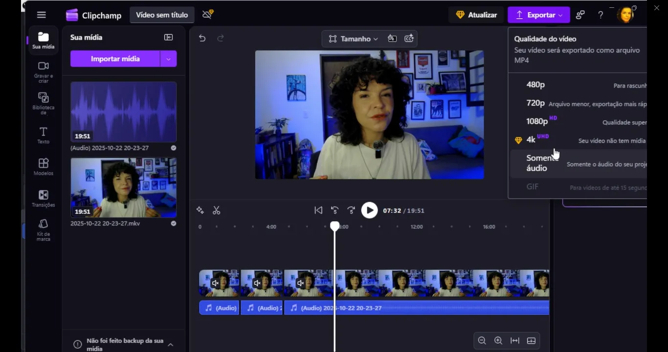Open the Tamanho dropdown

coord(353,39)
